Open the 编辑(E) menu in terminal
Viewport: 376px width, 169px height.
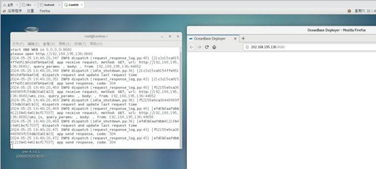(33, 44)
